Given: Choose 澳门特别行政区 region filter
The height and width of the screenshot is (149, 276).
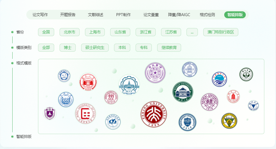Looking at the screenshot, I should pos(221,32).
